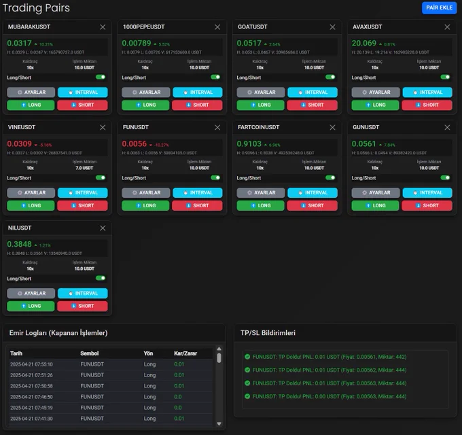Go SHORT on FUNUSDT

click(x=198, y=205)
